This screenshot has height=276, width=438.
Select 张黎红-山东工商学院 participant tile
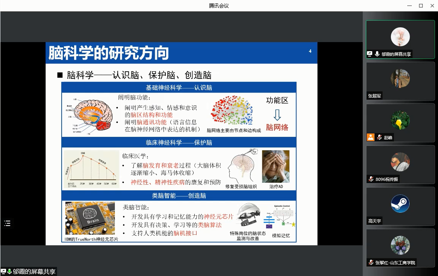click(x=400, y=247)
